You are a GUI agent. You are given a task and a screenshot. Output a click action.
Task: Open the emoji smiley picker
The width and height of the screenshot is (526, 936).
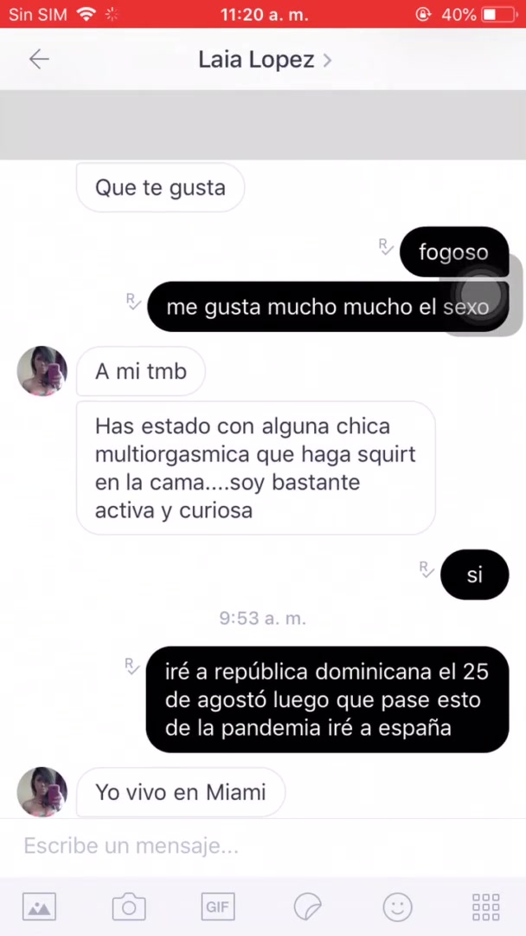[x=397, y=907]
